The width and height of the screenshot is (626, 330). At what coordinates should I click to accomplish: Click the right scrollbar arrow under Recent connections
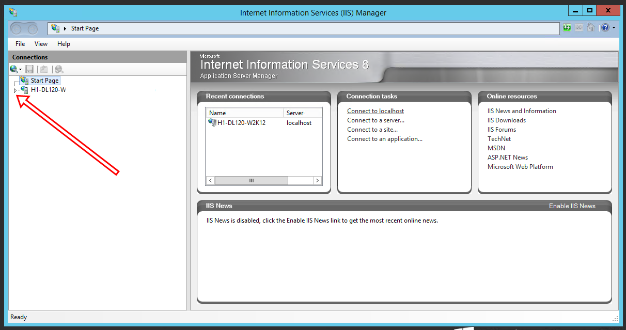coord(317,180)
